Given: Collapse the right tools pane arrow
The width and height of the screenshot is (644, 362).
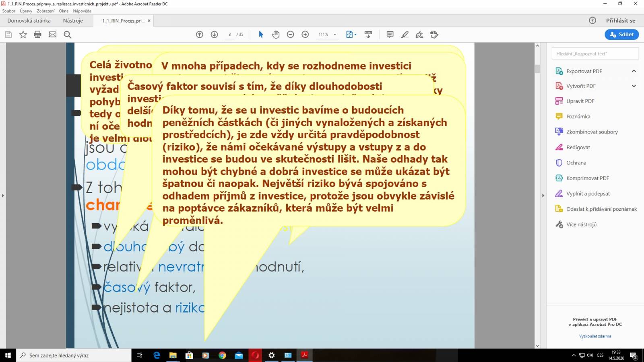Looking at the screenshot, I should click(x=543, y=195).
